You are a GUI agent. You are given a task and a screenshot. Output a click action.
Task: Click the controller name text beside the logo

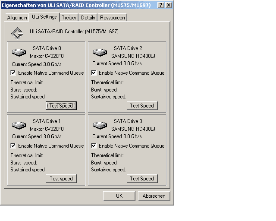coord(74,32)
